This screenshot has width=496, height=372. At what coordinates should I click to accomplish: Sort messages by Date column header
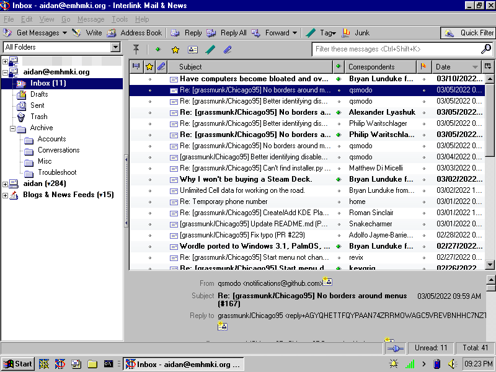(x=450, y=67)
